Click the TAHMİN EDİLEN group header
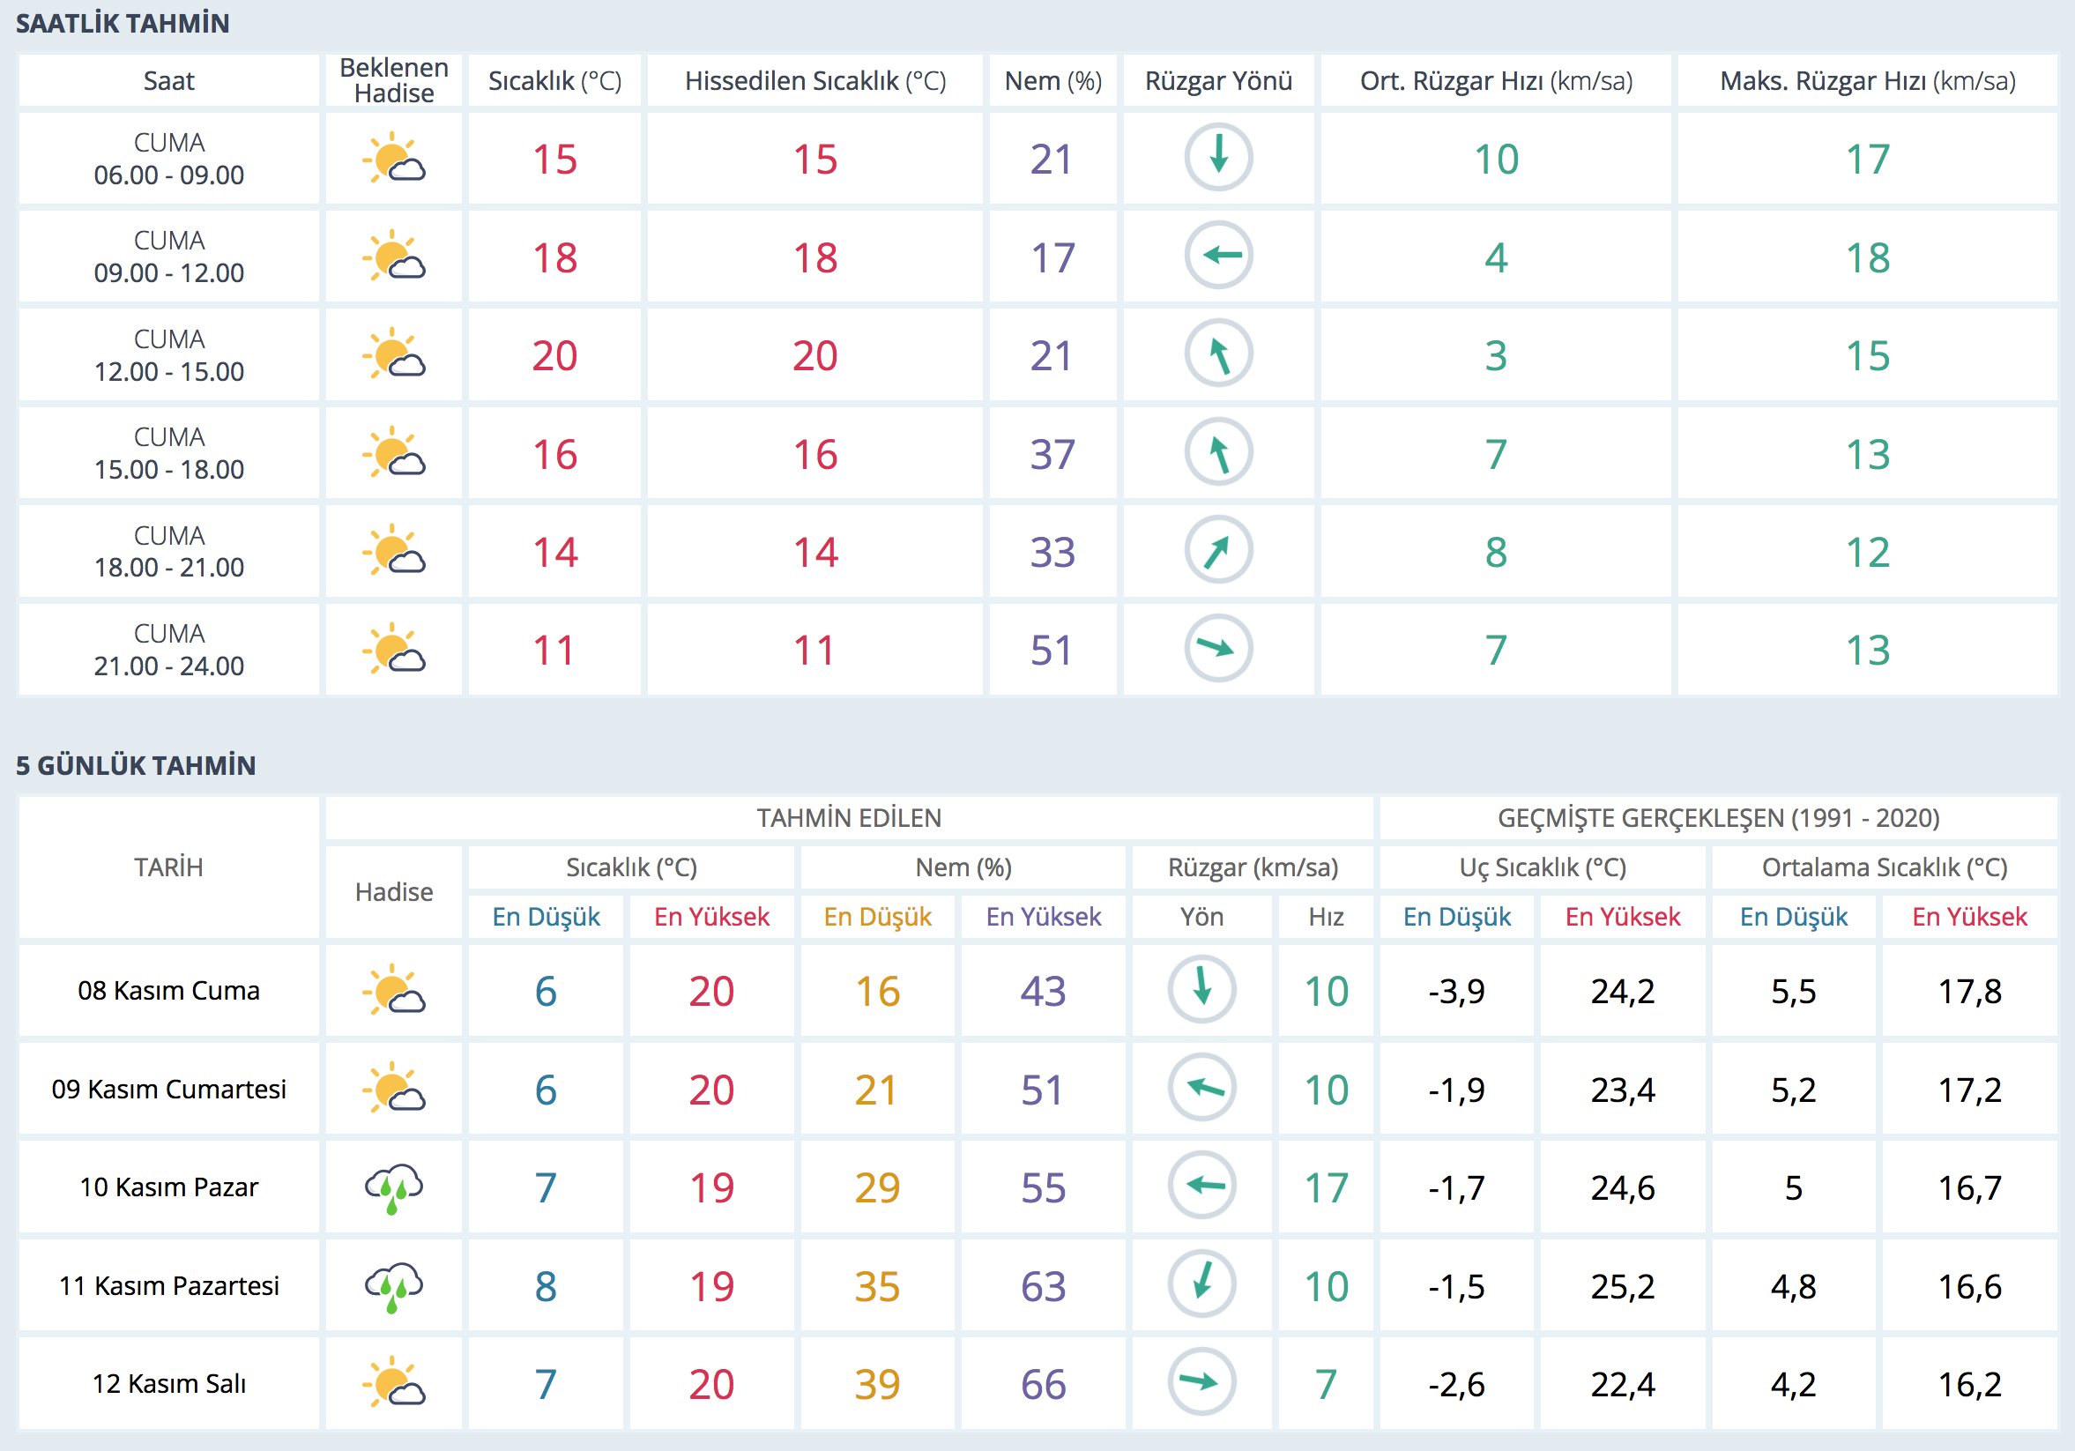The width and height of the screenshot is (2075, 1451). [848, 818]
